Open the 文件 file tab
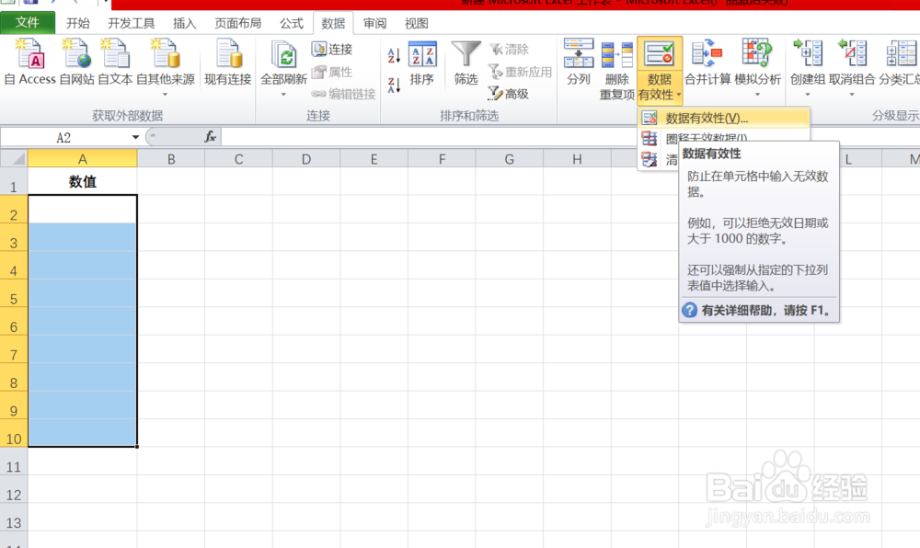The width and height of the screenshot is (920, 548). (x=28, y=22)
